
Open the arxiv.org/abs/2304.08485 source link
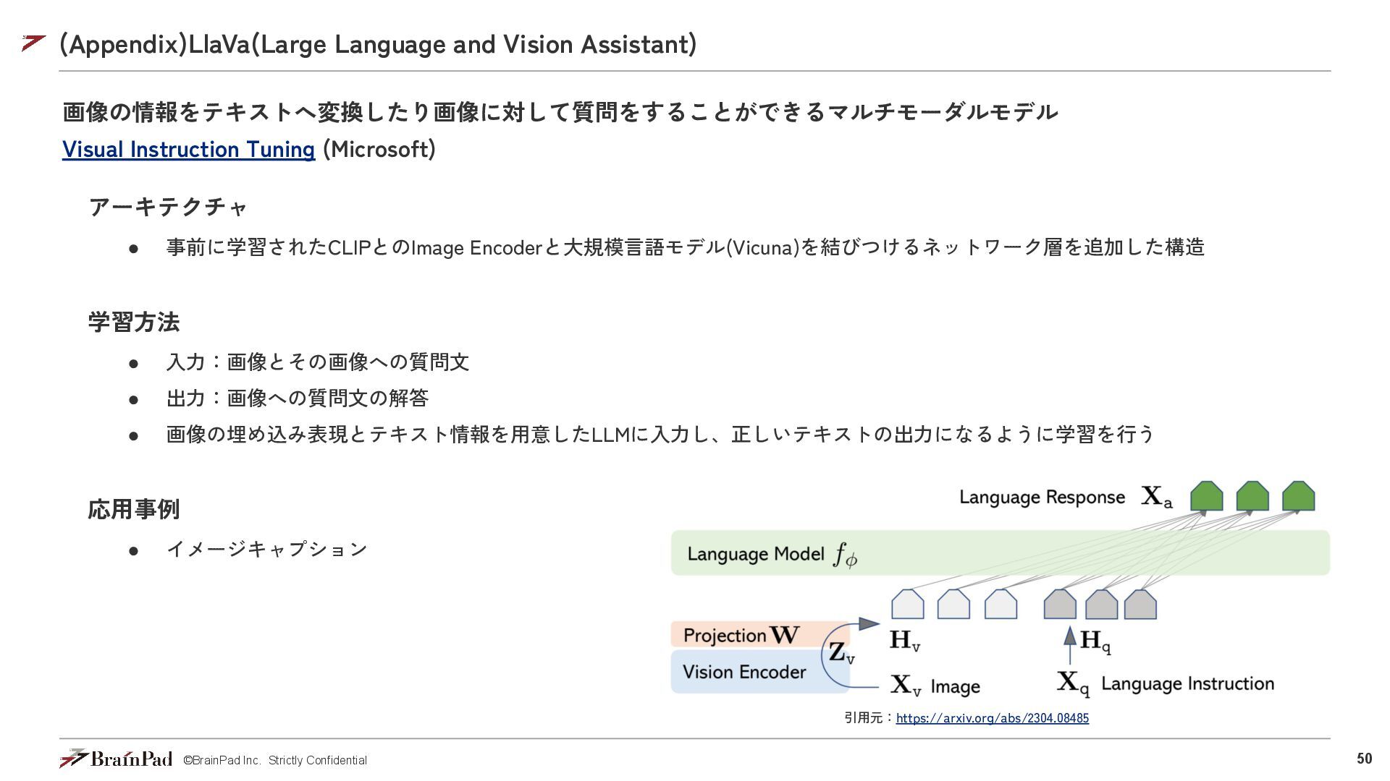(x=992, y=718)
